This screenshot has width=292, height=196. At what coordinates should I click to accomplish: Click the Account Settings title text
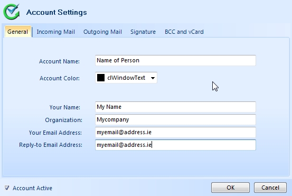[56, 12]
